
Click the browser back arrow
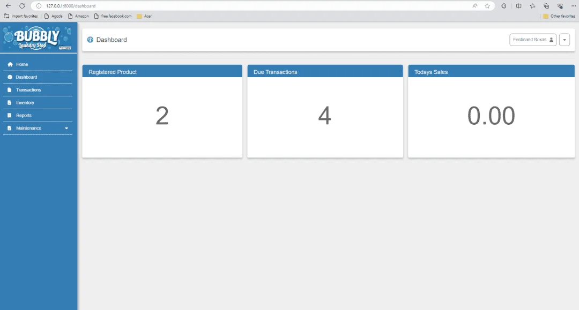[x=8, y=6]
